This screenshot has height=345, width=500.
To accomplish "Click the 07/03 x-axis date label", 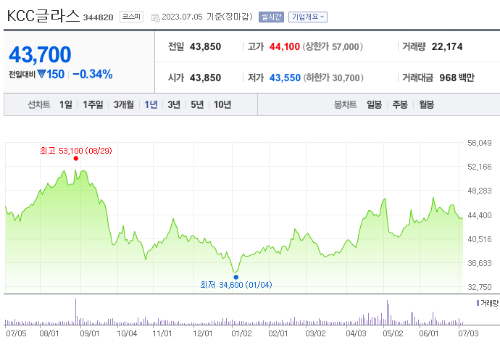I will tap(468, 333).
